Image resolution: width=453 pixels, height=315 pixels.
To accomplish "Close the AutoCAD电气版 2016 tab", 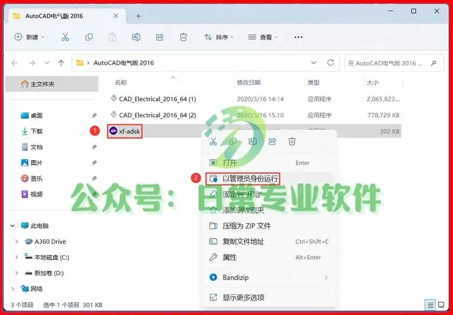I will [x=115, y=16].
